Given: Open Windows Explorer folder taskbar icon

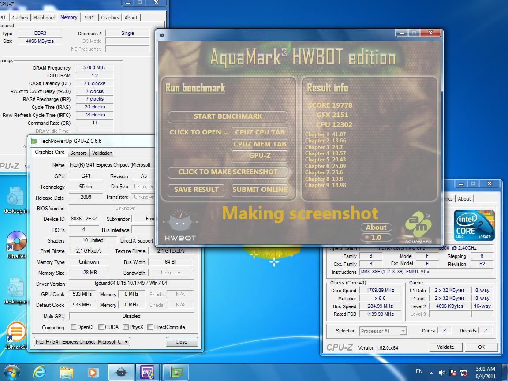Looking at the screenshot, I should click(x=66, y=372).
